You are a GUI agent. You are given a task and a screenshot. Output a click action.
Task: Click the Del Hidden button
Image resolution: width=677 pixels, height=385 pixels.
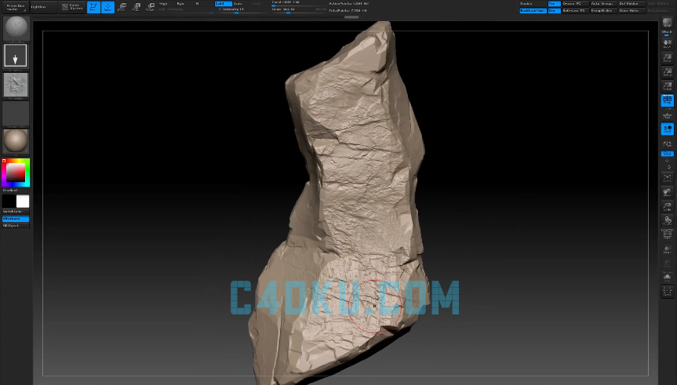point(632,3)
